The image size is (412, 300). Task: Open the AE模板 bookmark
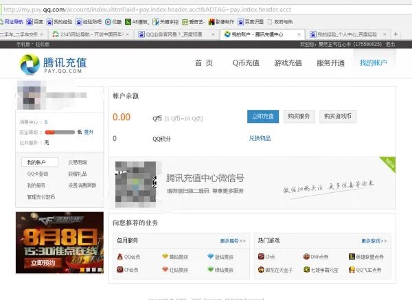(137, 22)
